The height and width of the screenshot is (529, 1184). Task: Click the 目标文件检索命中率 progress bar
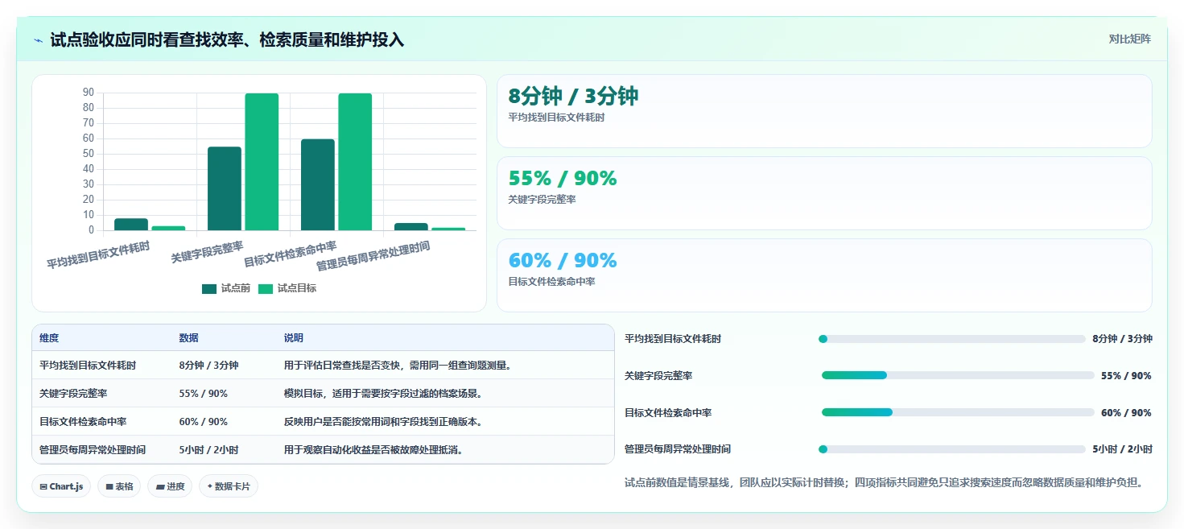click(x=958, y=412)
